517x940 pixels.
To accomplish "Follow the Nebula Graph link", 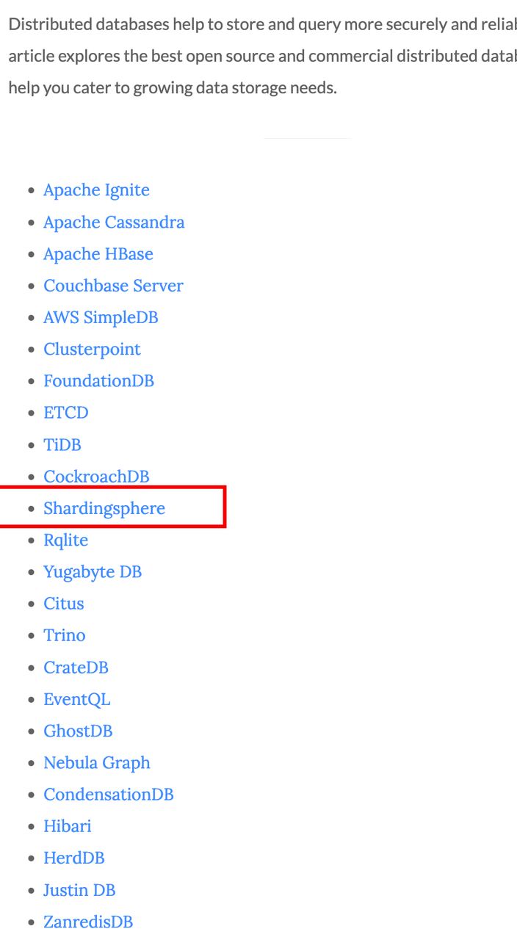I will (97, 763).
